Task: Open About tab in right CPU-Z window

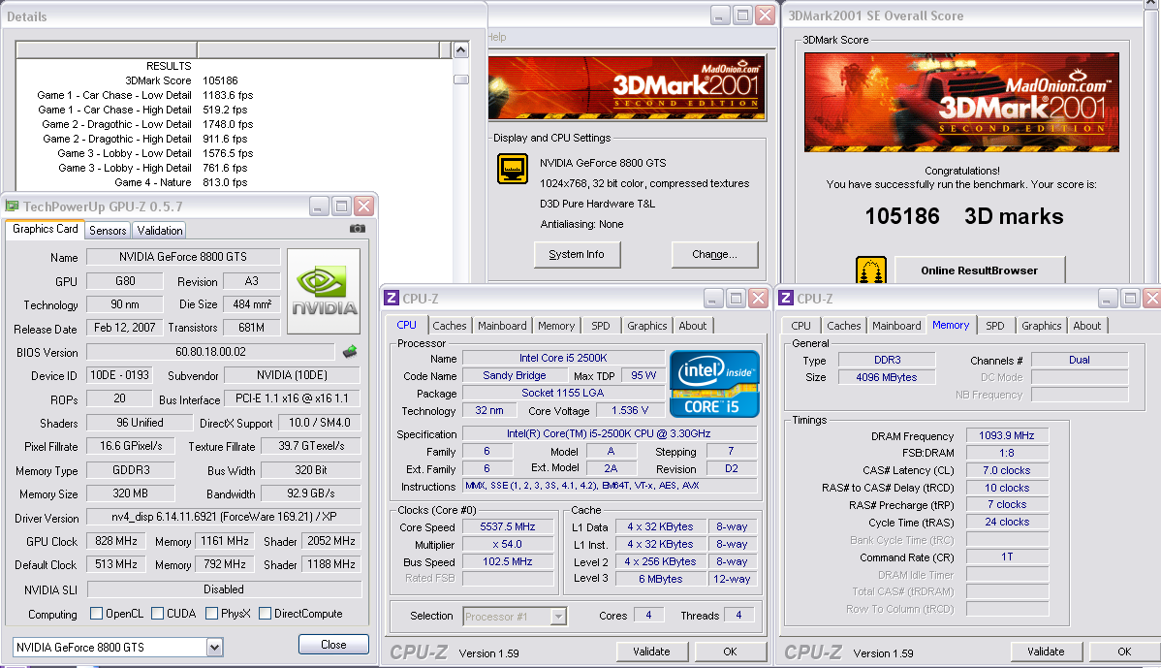Action: click(x=1087, y=326)
